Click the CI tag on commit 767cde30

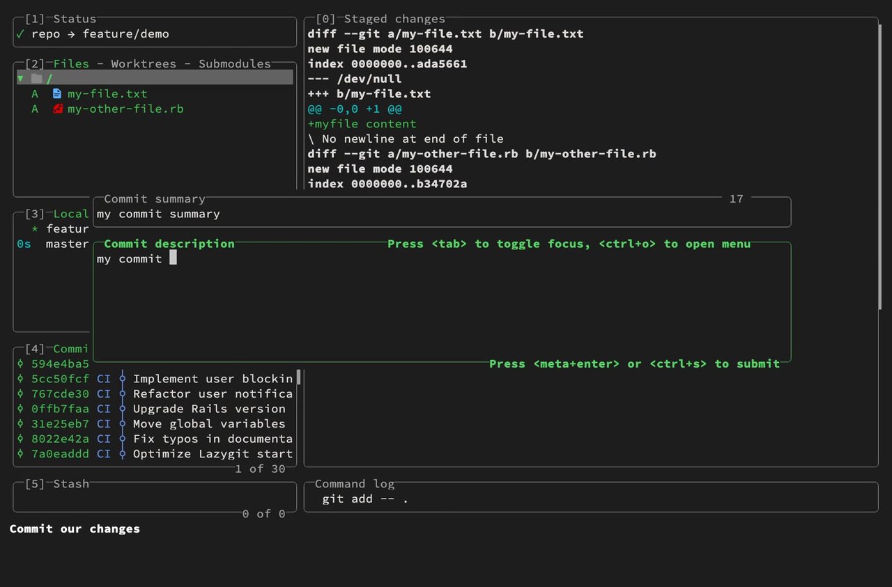click(104, 393)
